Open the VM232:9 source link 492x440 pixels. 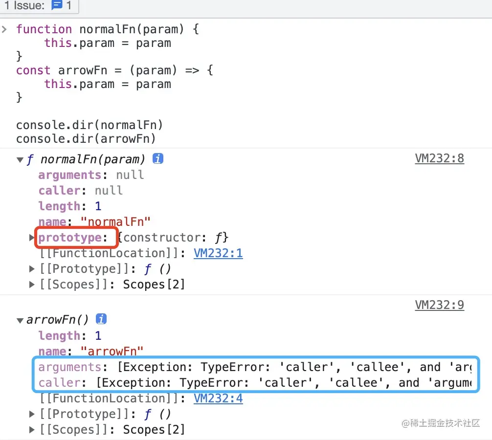click(x=439, y=305)
